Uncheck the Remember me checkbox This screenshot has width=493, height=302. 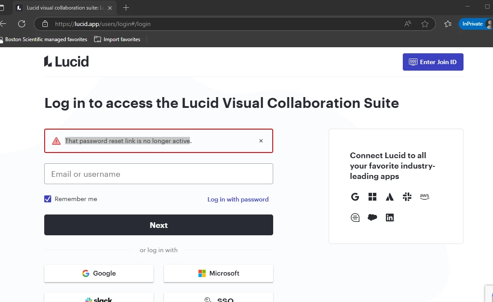tap(47, 199)
